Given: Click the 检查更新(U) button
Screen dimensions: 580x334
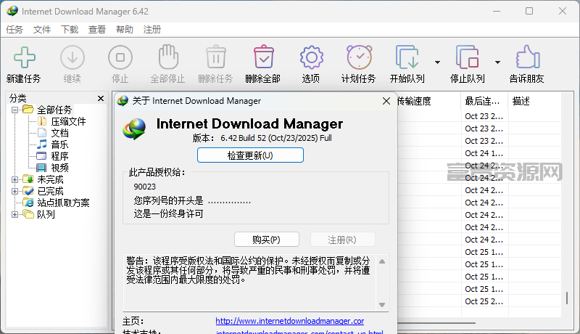Looking at the screenshot, I should point(250,155).
